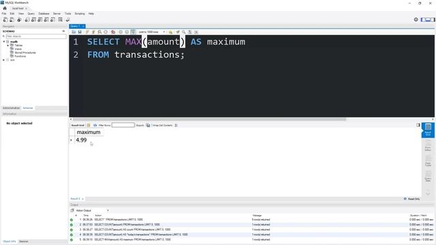Create a new SQL tab from main toolbar
Screen dimensions: 436x245
click(x=5, y=20)
